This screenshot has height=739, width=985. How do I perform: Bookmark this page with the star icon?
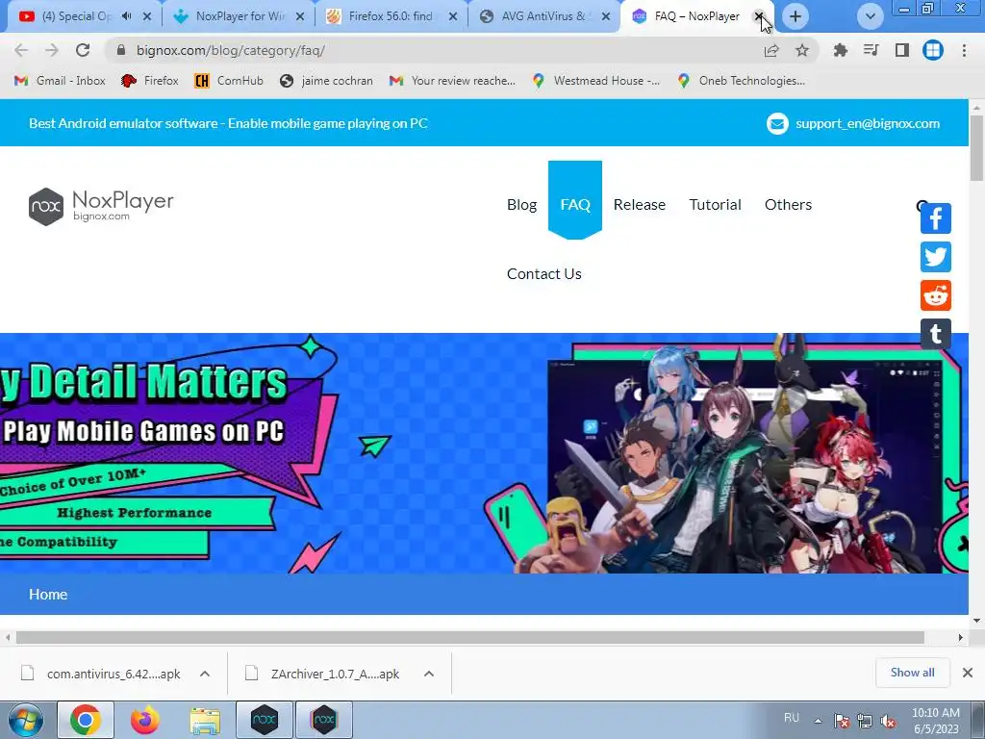[x=802, y=50]
